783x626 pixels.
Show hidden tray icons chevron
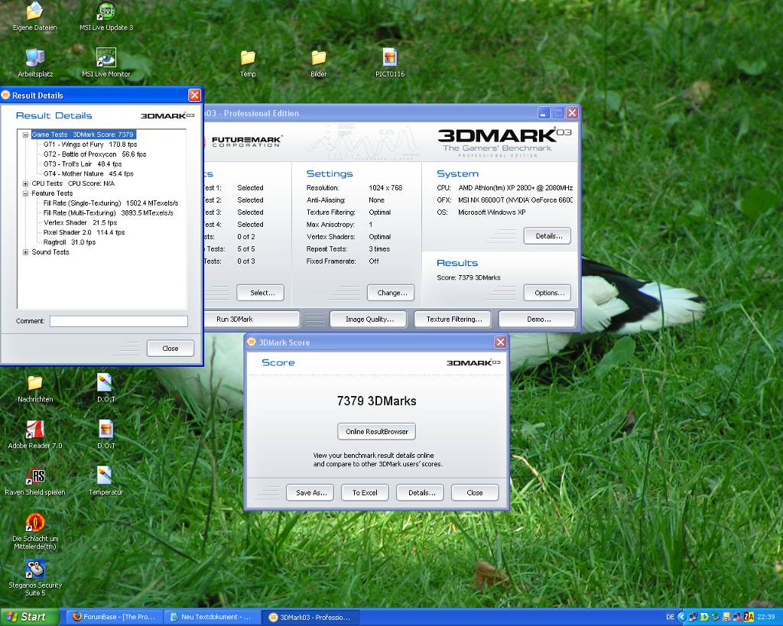pyautogui.click(x=681, y=617)
